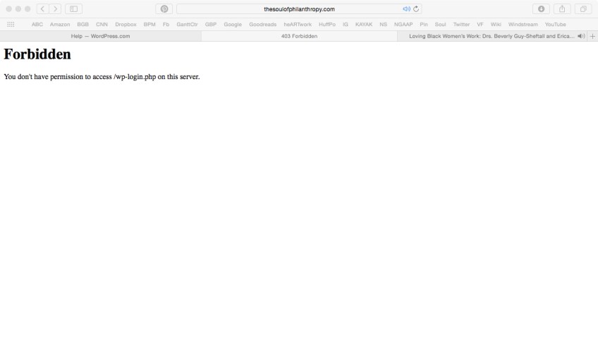Show the downloads list
Viewport: 598px width, 338px height.
click(542, 9)
